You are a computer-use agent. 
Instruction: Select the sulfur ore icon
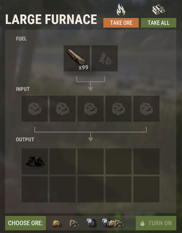pyautogui.click(x=57, y=223)
